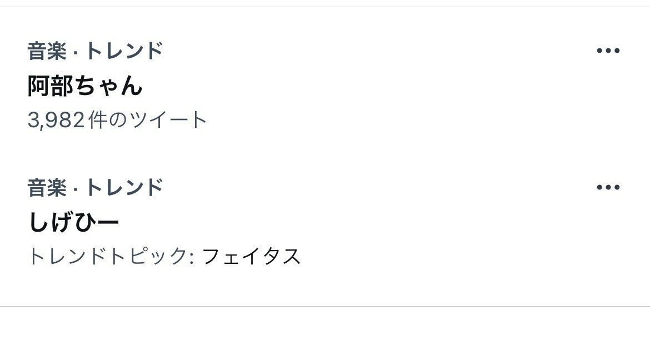The image size is (650, 340).
Task: Click the word トレンド above しげひー
Action: coord(123,187)
